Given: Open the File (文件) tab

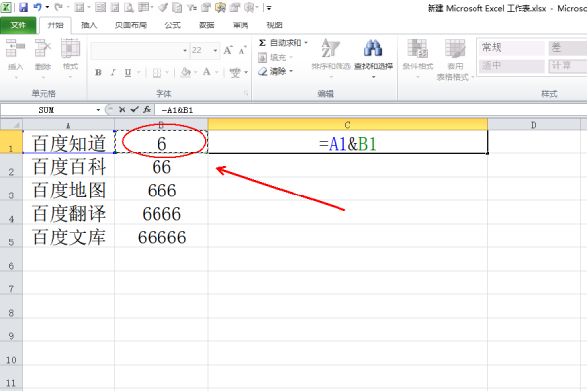Looking at the screenshot, I should pyautogui.click(x=19, y=25).
